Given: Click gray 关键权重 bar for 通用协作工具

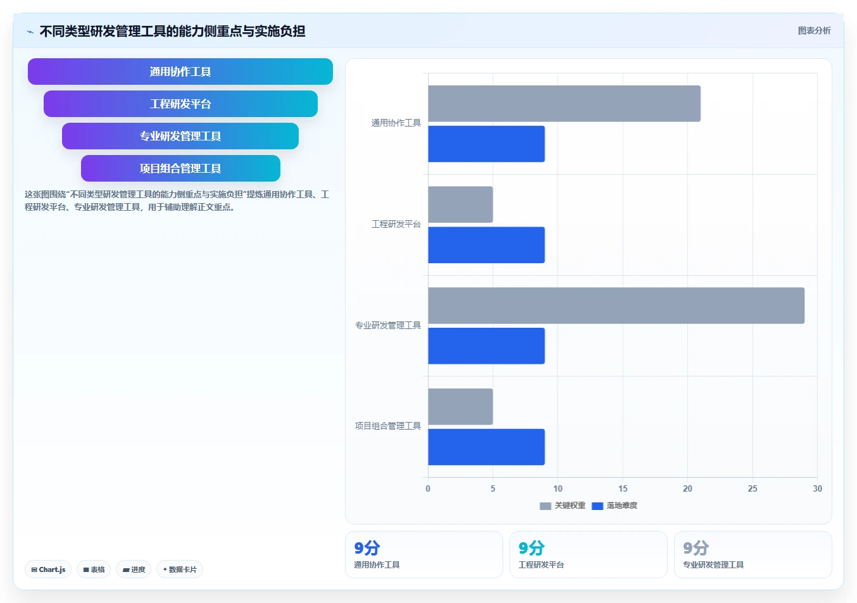Looking at the screenshot, I should 565,104.
